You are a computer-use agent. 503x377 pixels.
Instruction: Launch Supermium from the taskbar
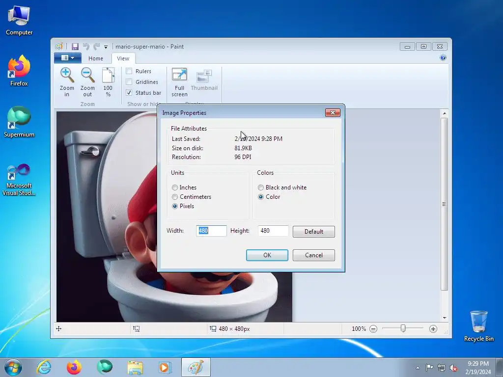click(105, 367)
